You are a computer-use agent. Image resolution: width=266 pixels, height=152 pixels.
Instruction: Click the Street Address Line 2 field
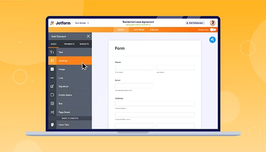(155, 115)
